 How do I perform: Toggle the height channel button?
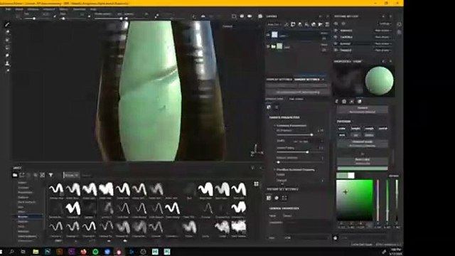pos(355,128)
